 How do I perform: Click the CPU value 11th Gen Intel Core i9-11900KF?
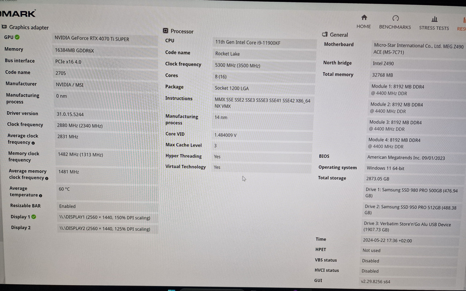point(248,43)
